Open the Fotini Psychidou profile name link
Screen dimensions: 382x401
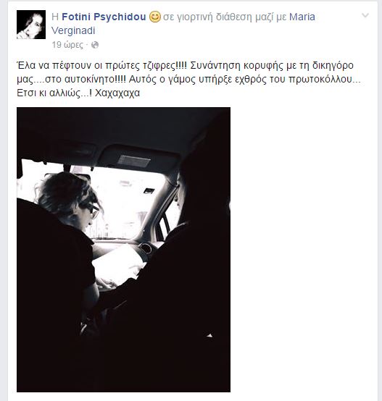104,17
